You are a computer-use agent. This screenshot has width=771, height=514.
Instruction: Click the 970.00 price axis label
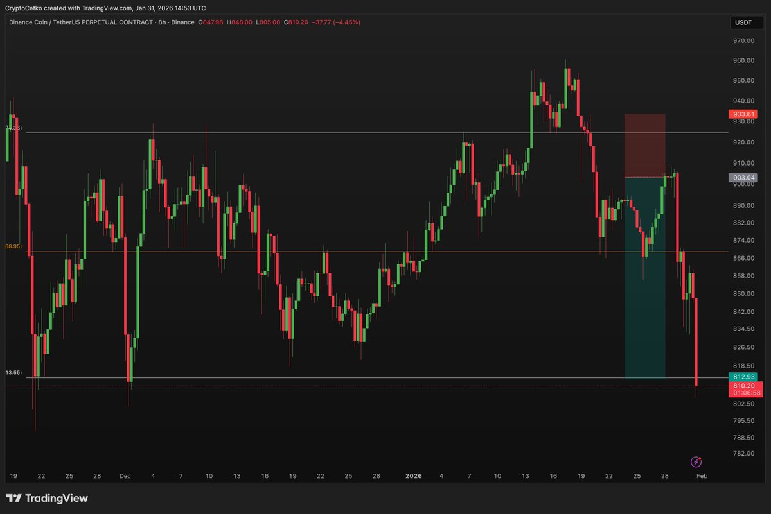(x=743, y=40)
